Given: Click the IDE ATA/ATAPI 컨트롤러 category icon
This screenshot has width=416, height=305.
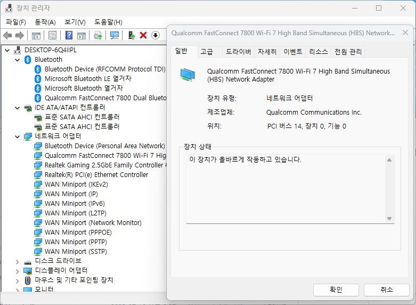Looking at the screenshot, I should coord(28,108).
